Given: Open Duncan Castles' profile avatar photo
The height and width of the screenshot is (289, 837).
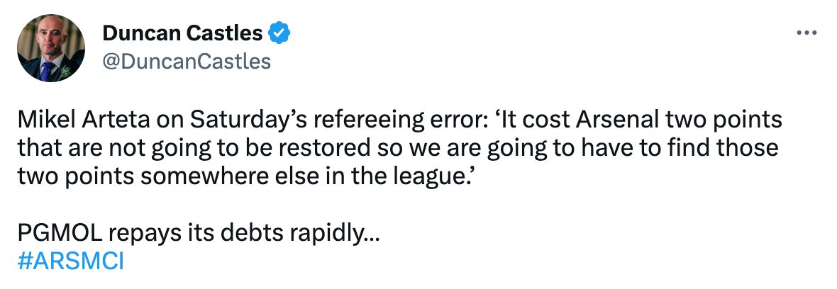Looking at the screenshot, I should click(x=51, y=48).
